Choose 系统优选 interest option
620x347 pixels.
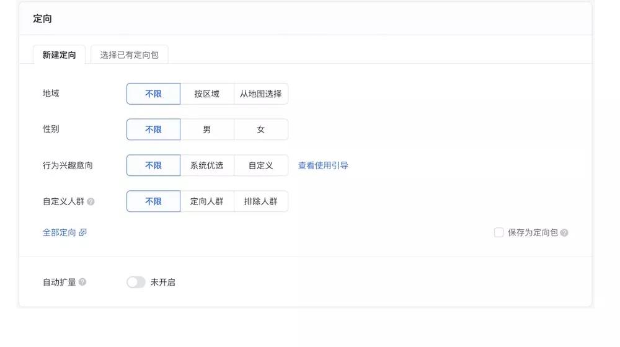pos(207,165)
